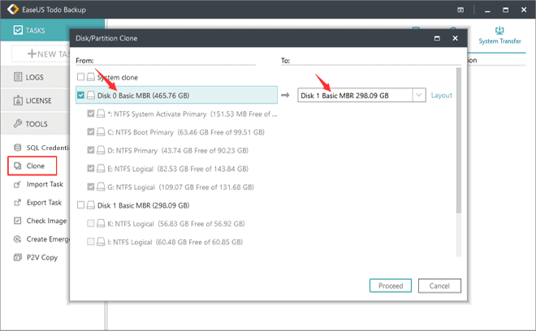
Task: Uncheck the Disk 0 Basic MBR checkbox
Action: [x=80, y=95]
